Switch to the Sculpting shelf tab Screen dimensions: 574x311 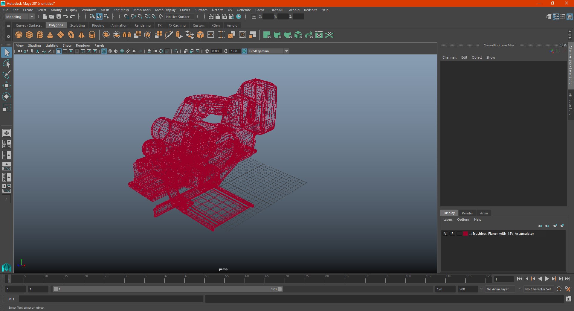click(77, 25)
